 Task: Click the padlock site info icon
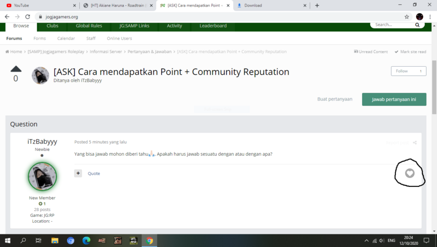pos(40,17)
